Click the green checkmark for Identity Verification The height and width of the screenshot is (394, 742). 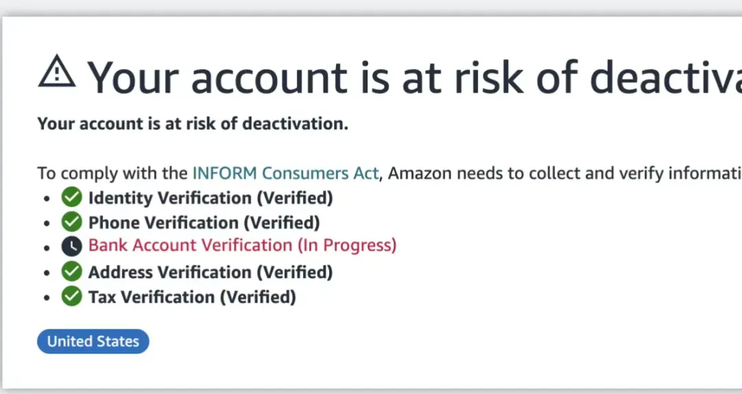click(x=71, y=197)
